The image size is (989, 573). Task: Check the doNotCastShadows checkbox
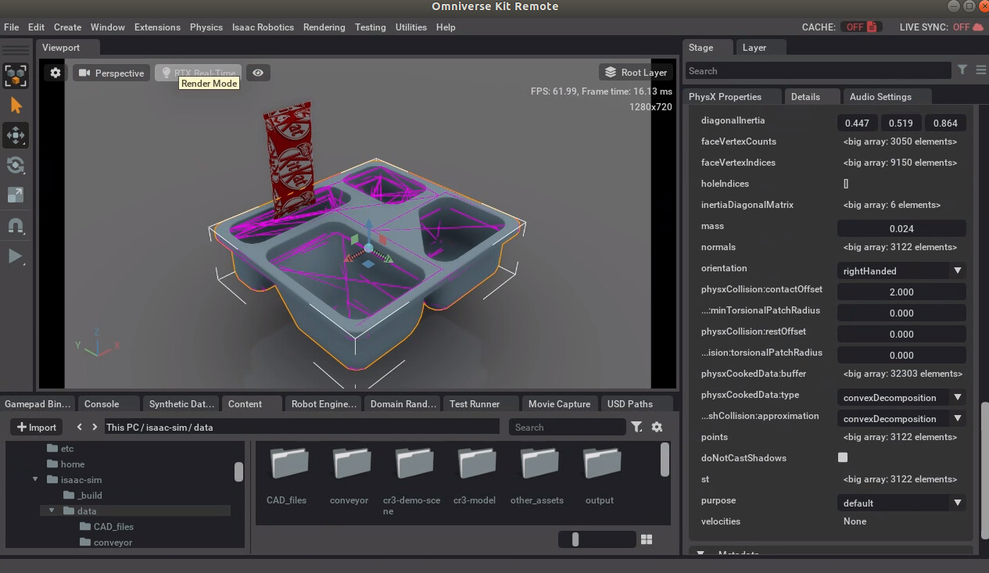click(842, 457)
